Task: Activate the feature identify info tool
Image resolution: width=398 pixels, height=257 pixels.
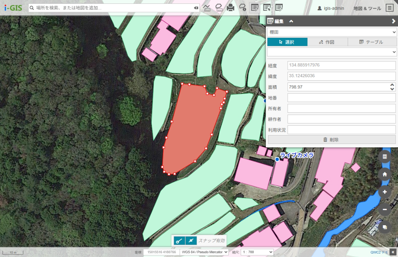Action: [x=243, y=8]
